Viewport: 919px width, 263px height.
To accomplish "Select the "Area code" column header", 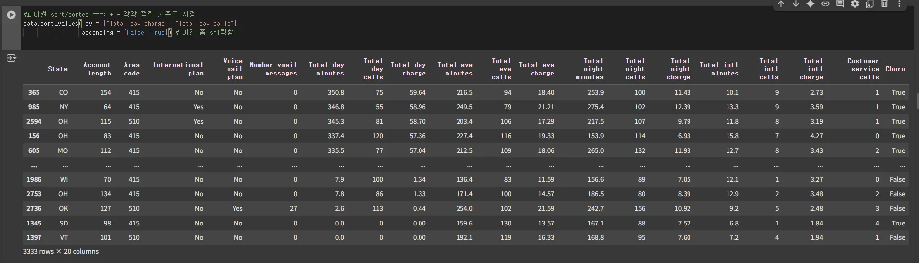I will click(x=132, y=69).
